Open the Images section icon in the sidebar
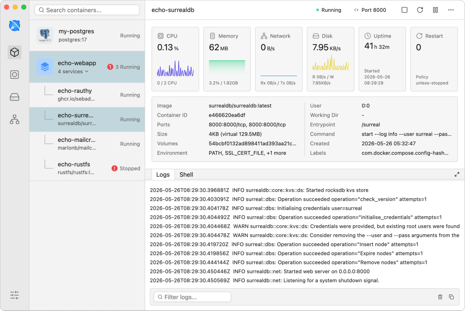 click(x=15, y=75)
